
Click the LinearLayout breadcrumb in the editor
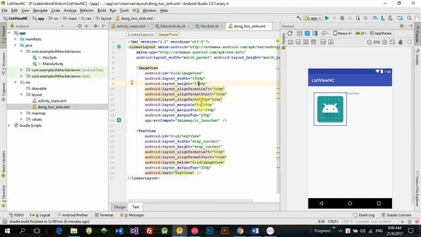(x=140, y=35)
